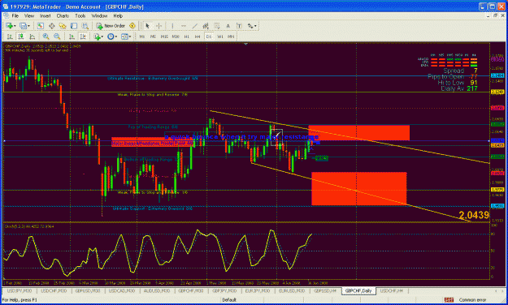Screen dimensions: 508x305
Task: Click the New Order button
Action: click(111, 26)
